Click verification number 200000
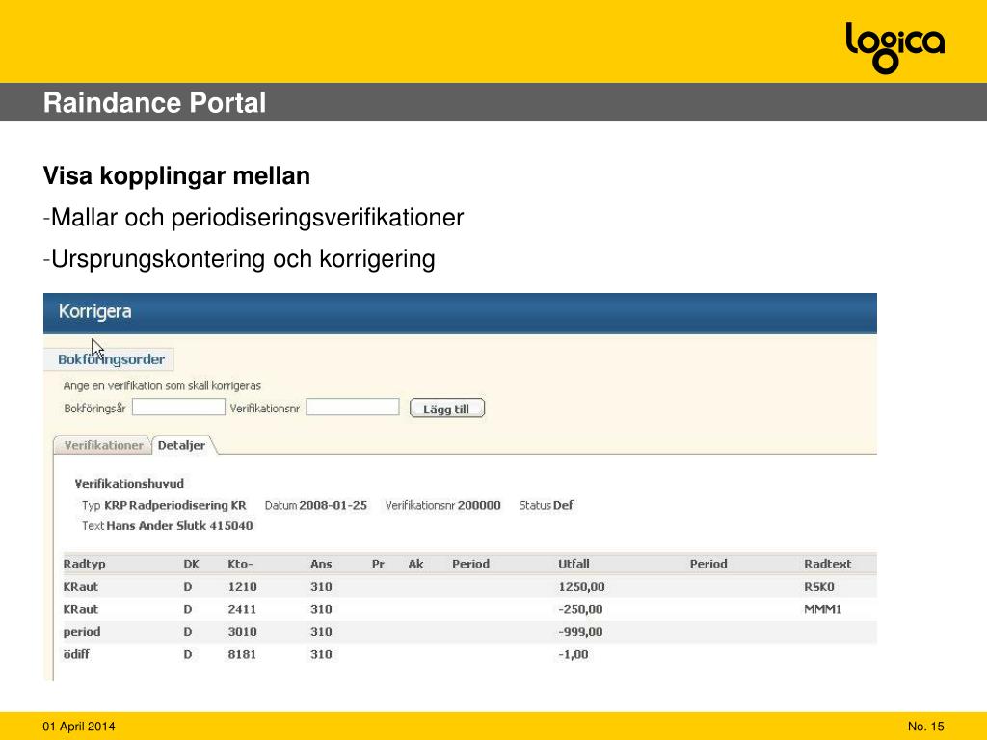This screenshot has height=740, width=987. 479,505
